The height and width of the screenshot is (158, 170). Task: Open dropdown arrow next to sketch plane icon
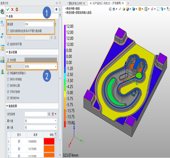coord(116,9)
